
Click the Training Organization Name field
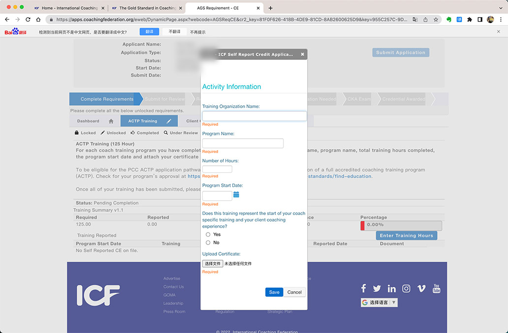pyautogui.click(x=254, y=116)
